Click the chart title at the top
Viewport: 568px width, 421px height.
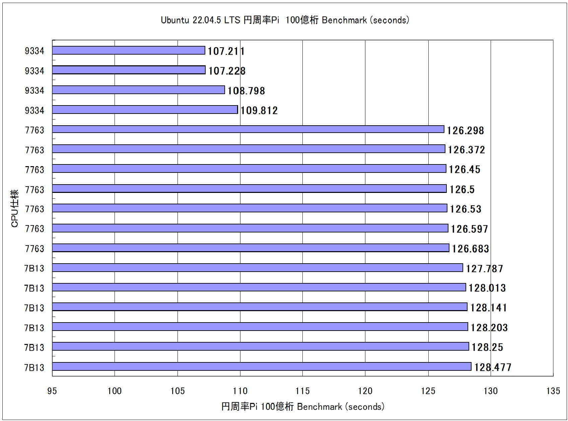tap(285, 20)
